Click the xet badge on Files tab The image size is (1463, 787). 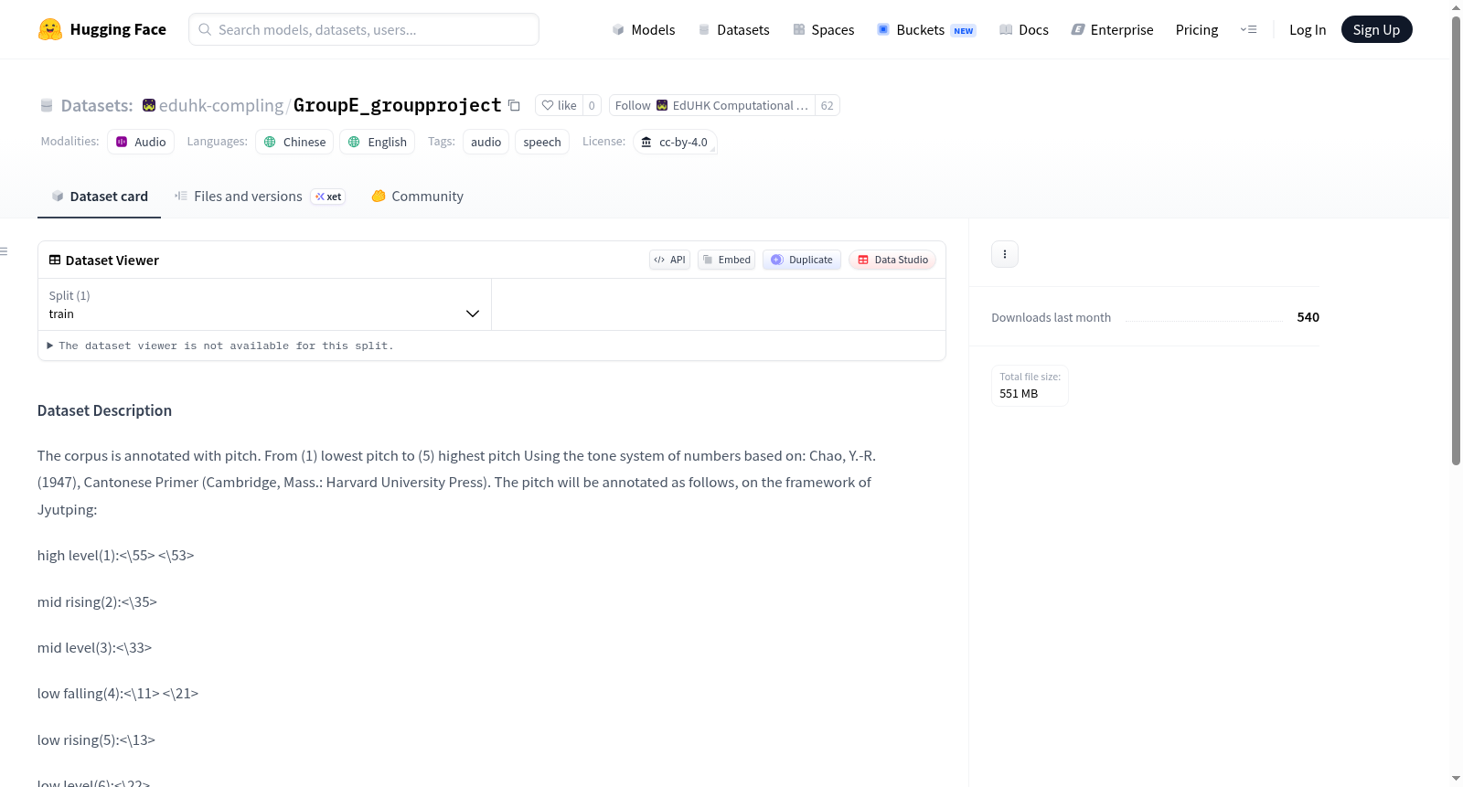[x=328, y=197]
